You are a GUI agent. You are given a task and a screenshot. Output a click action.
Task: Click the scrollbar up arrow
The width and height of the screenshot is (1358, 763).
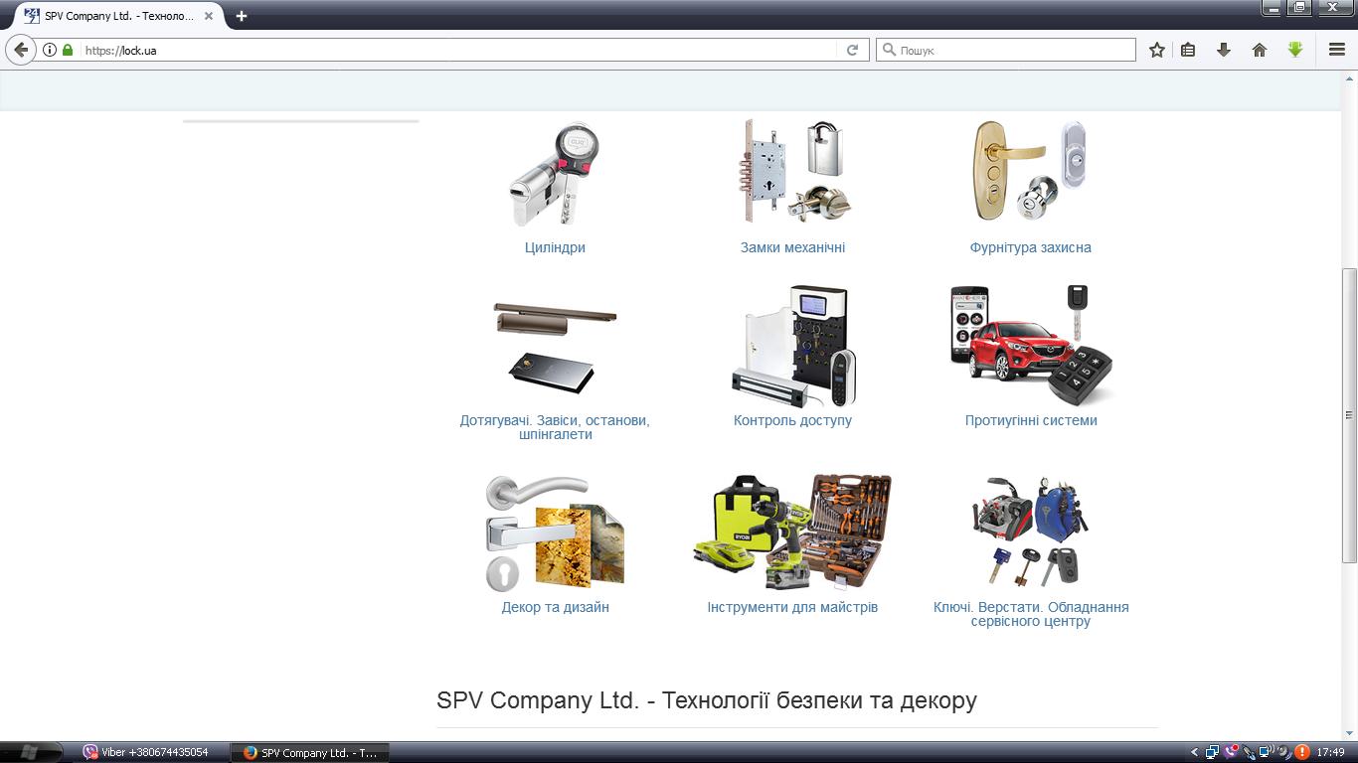pyautogui.click(x=1349, y=76)
